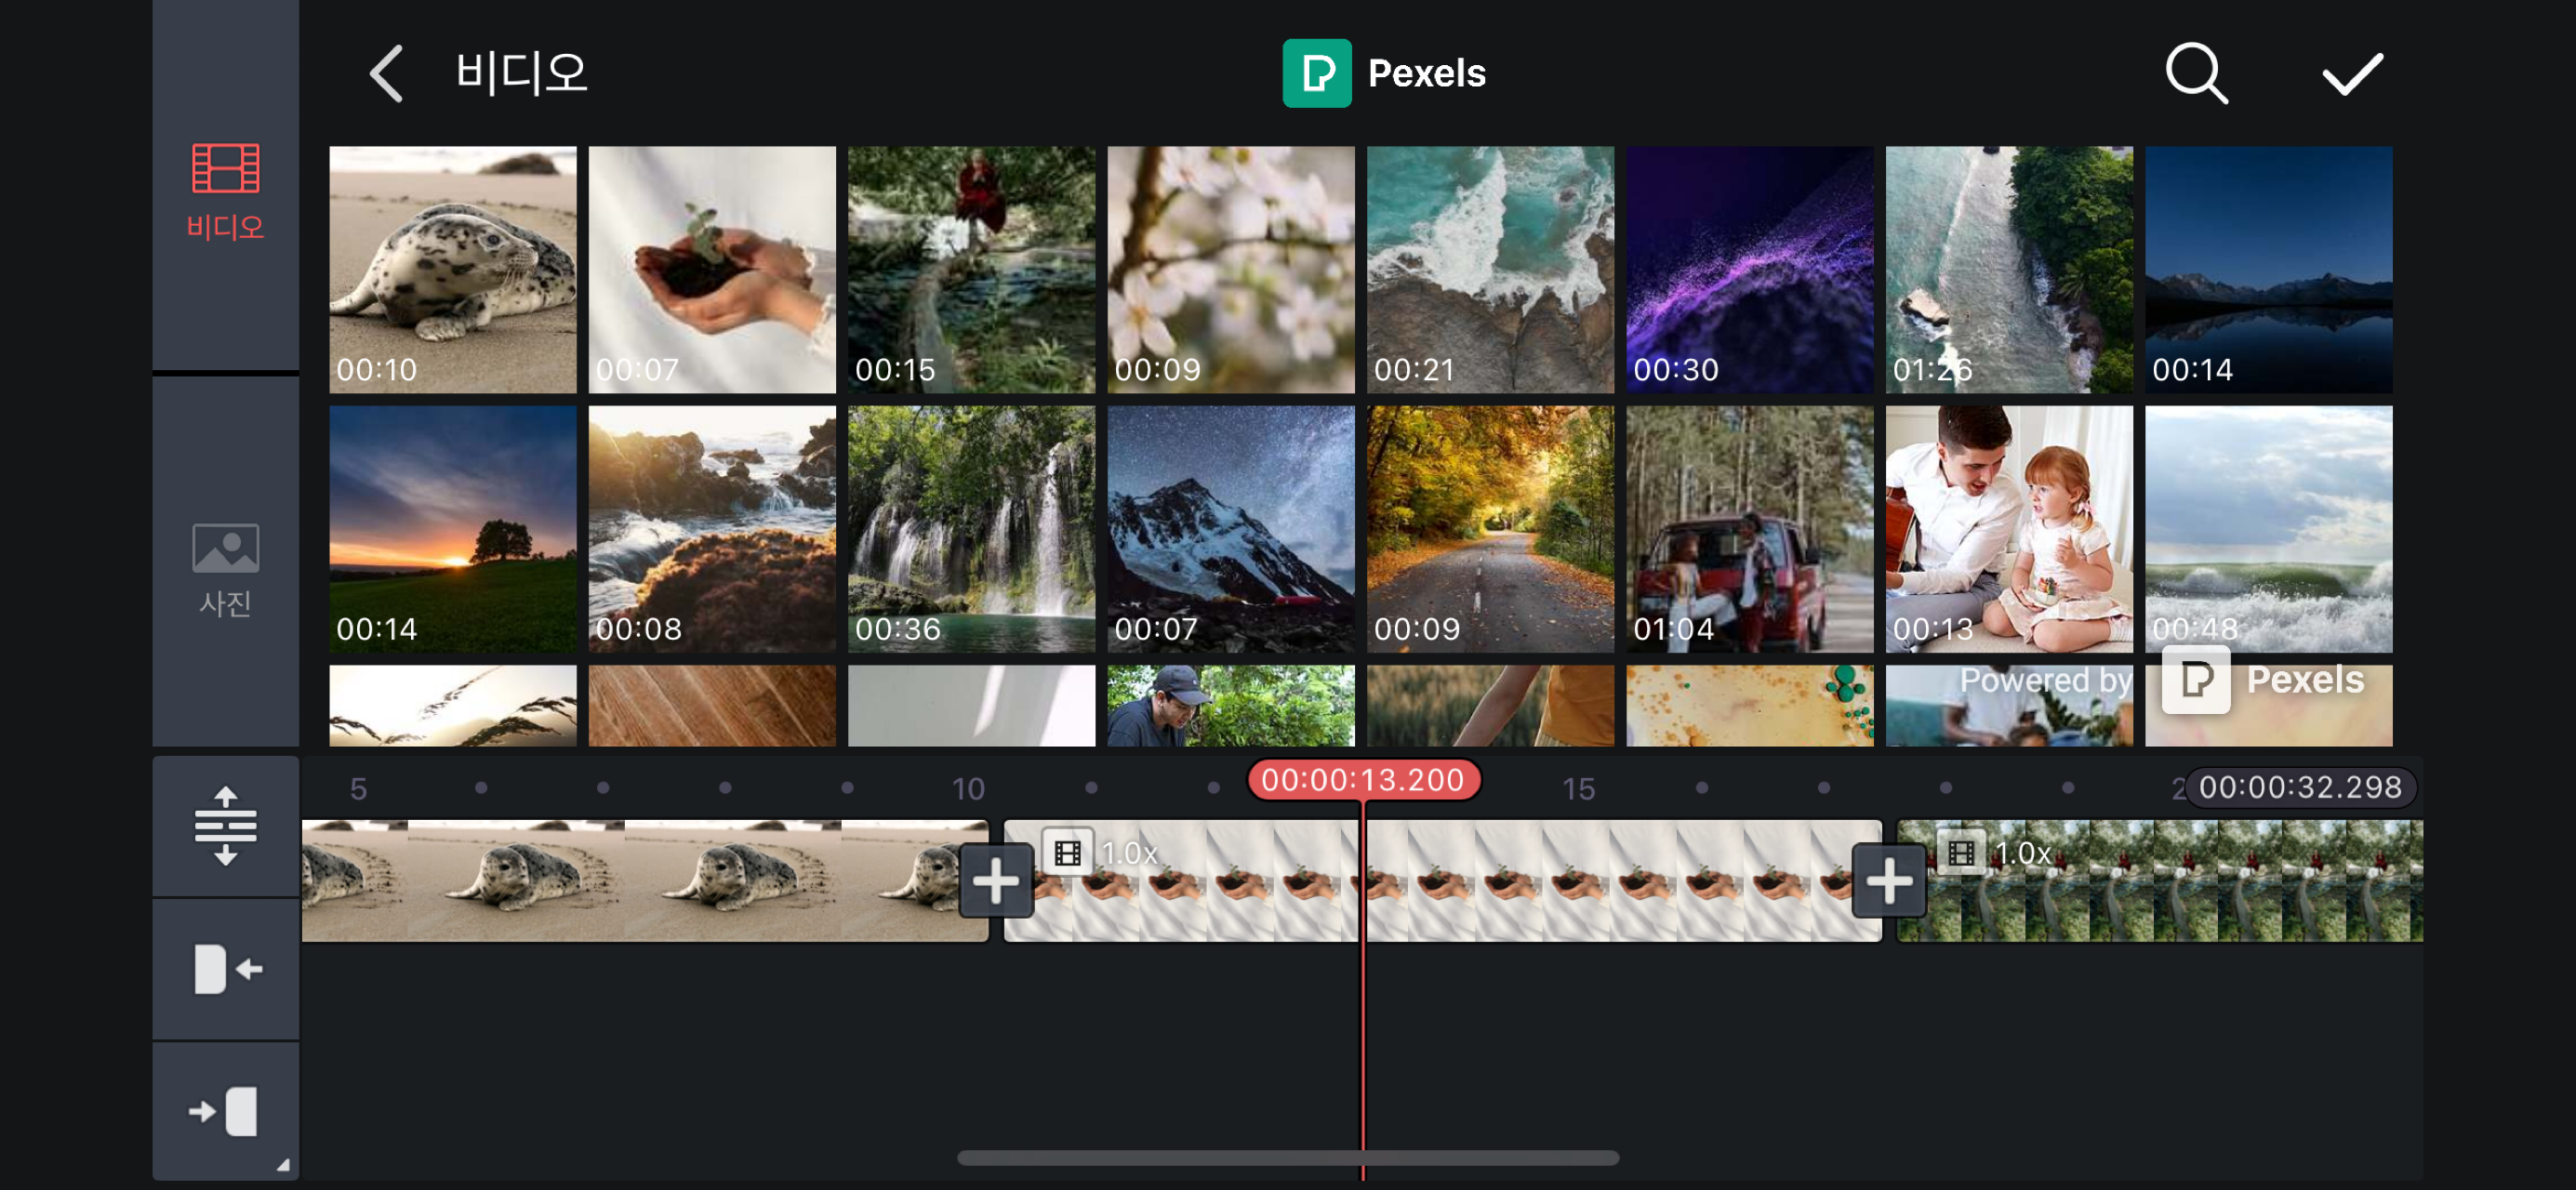Pick crashing sea wave video 00:48
The width and height of the screenshot is (2576, 1190).
pos(2269,529)
